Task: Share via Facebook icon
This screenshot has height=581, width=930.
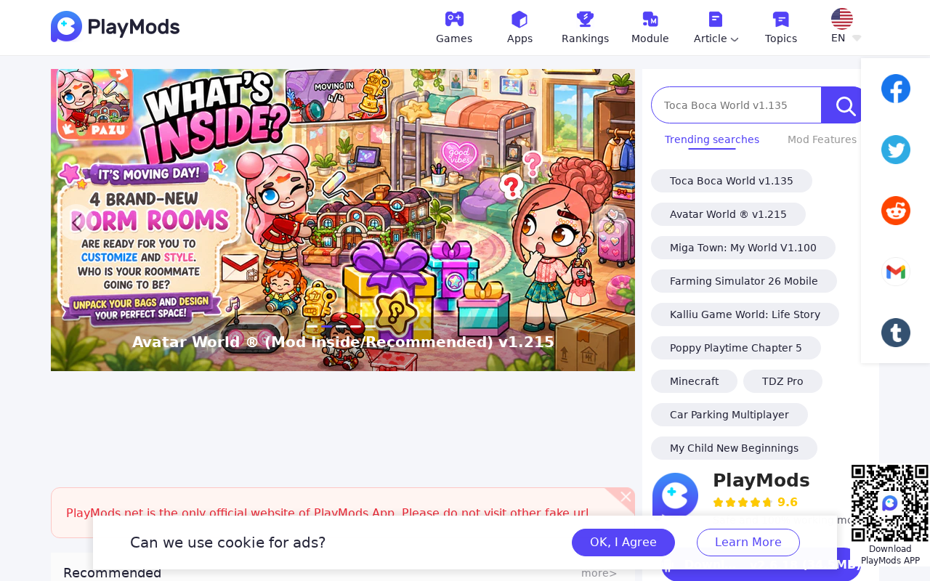Action: pyautogui.click(x=896, y=89)
